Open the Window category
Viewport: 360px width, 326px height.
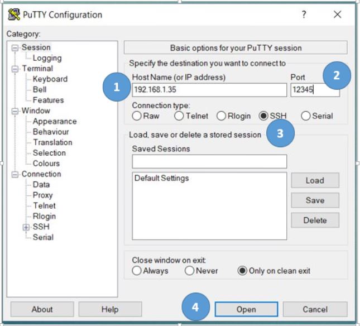point(36,111)
